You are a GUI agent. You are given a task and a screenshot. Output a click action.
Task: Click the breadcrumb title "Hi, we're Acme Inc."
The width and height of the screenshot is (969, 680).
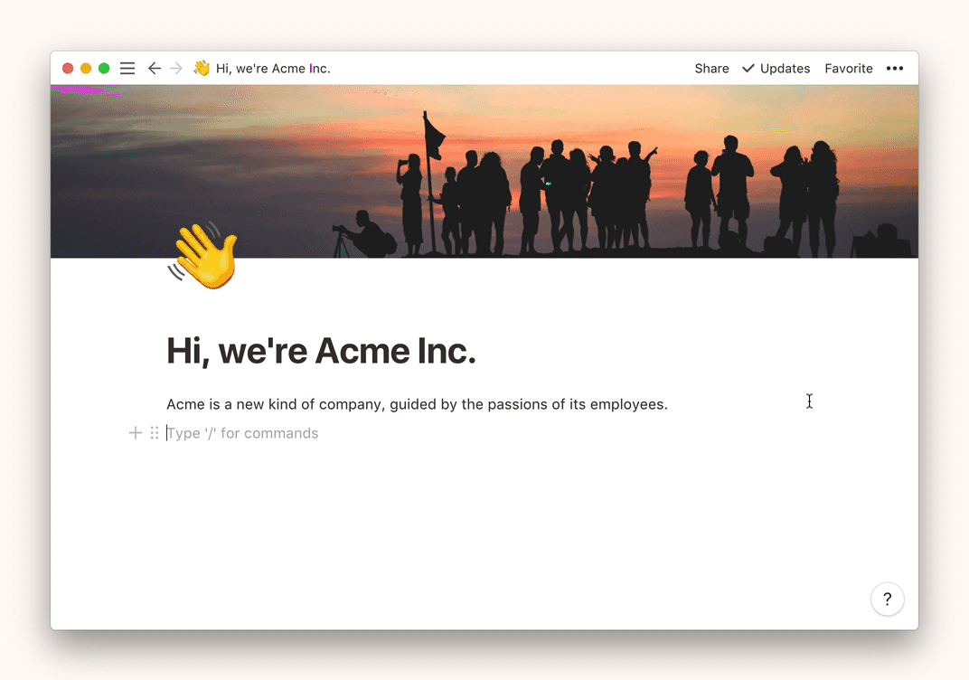click(273, 69)
